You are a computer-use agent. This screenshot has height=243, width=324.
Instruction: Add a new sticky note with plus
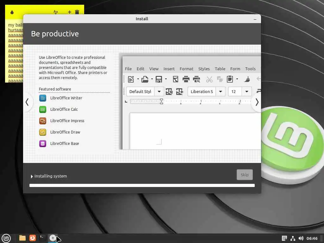pos(69,12)
